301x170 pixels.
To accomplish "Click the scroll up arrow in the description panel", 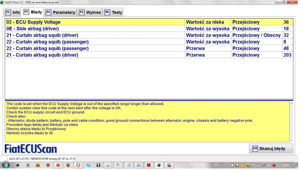I will click(x=291, y=103).
